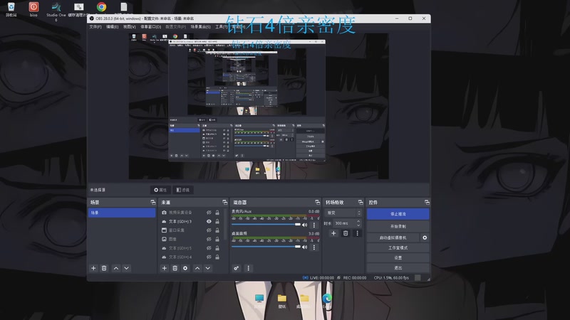Open advanced audio properties gears icon
This screenshot has height=320, width=570.
[237, 268]
